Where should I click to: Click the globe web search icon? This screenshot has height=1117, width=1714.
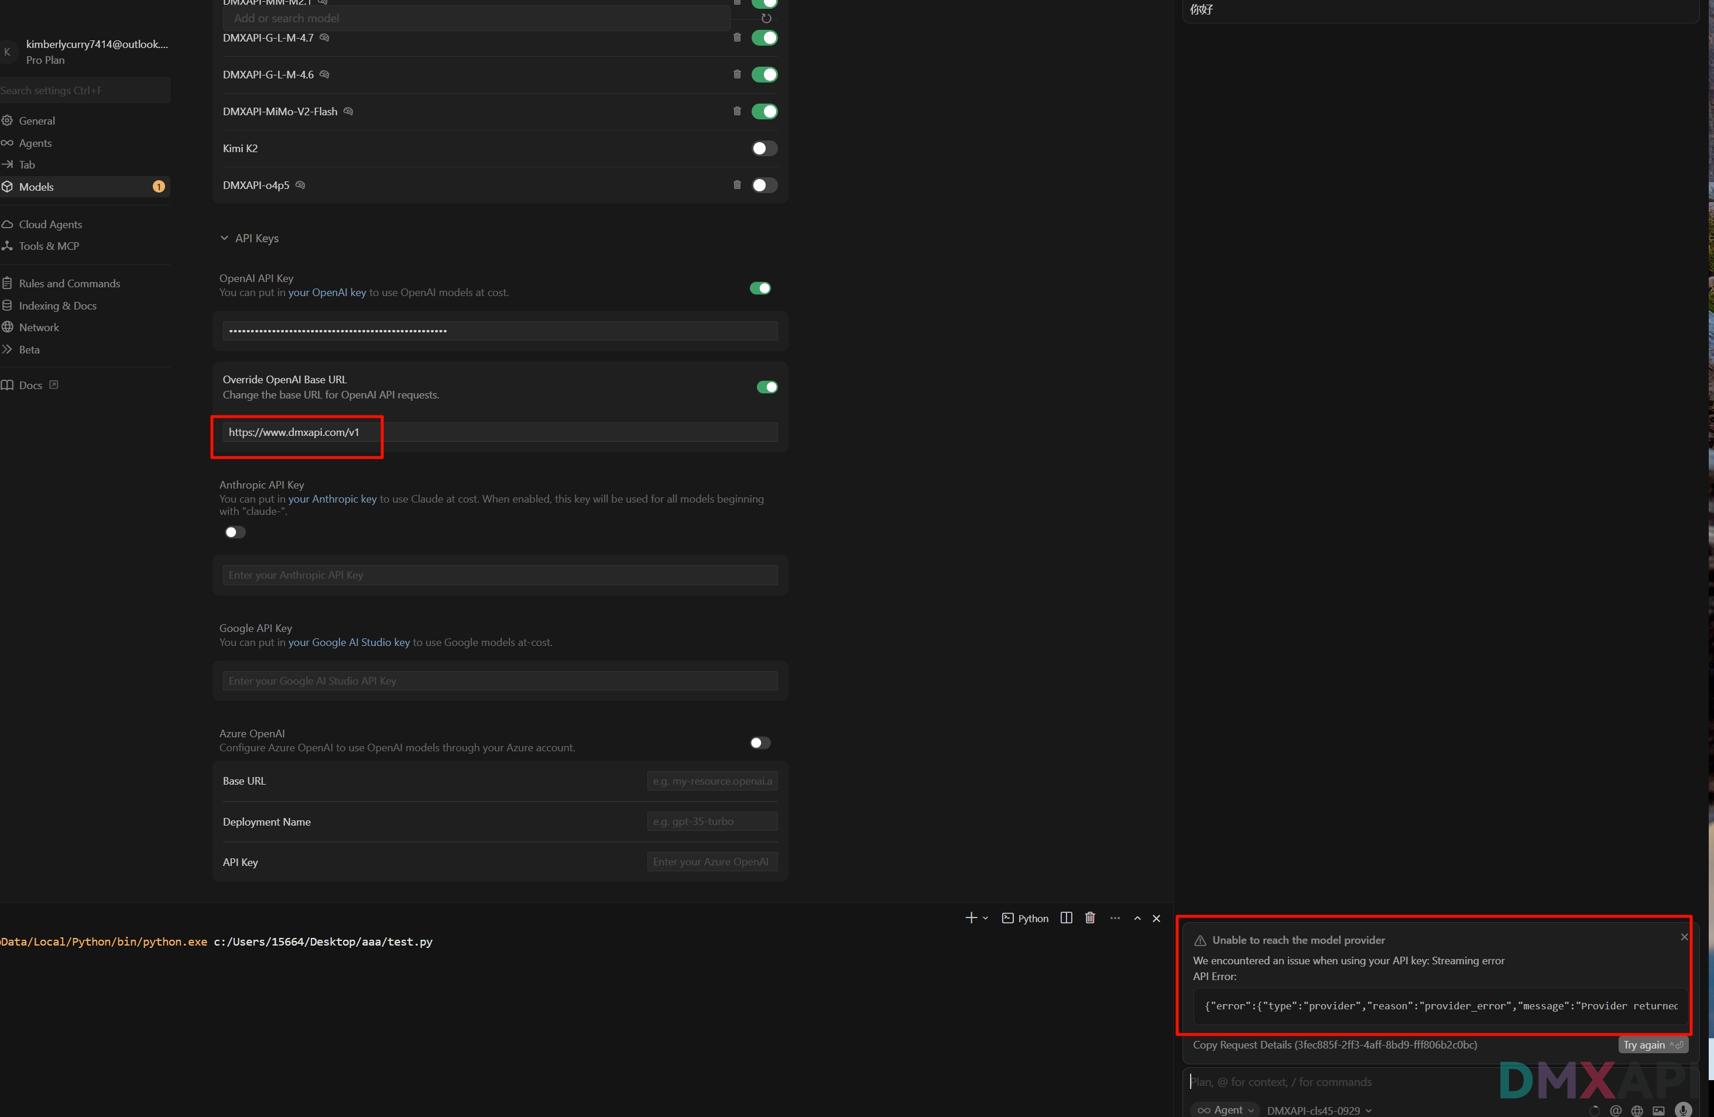pyautogui.click(x=1637, y=1111)
